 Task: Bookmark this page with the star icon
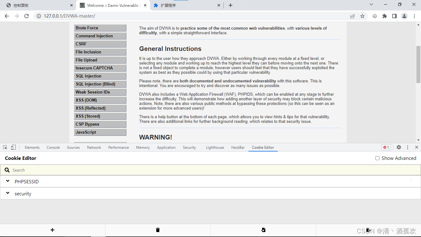coord(362,16)
